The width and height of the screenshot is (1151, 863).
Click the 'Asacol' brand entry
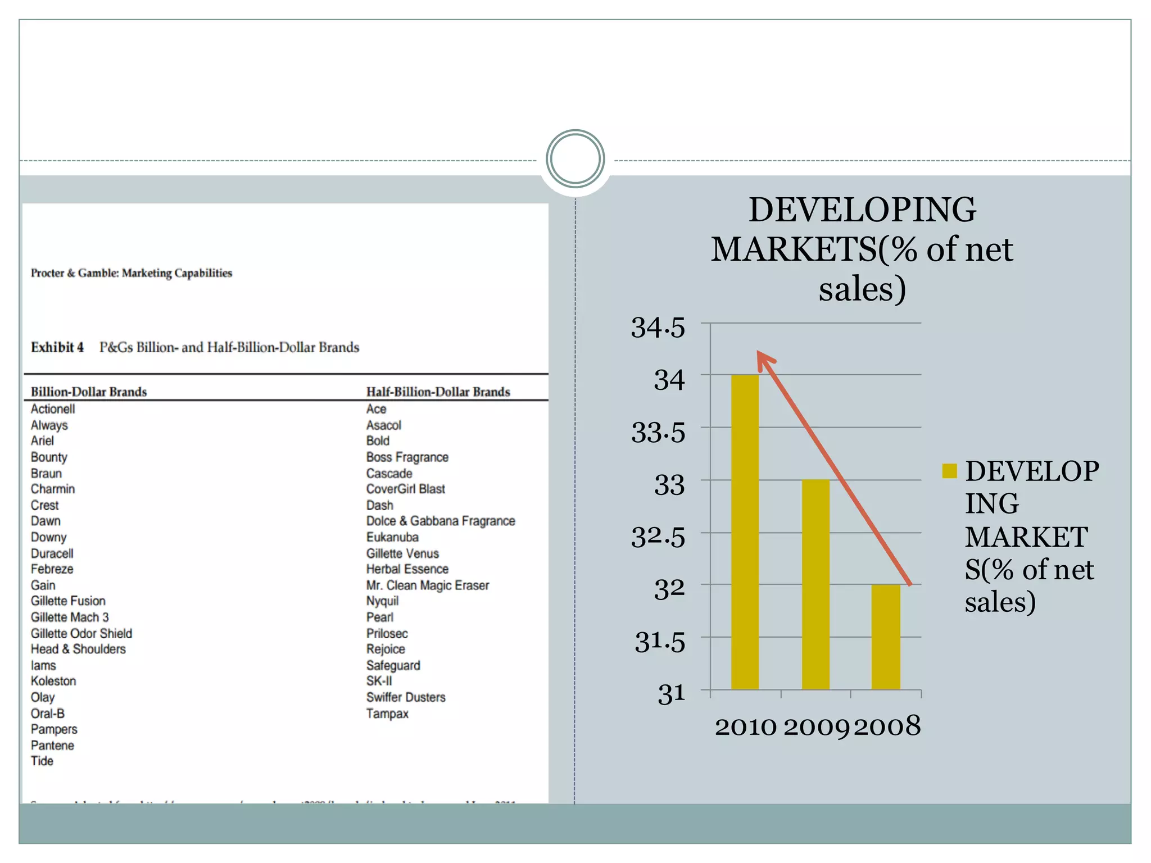tap(384, 425)
